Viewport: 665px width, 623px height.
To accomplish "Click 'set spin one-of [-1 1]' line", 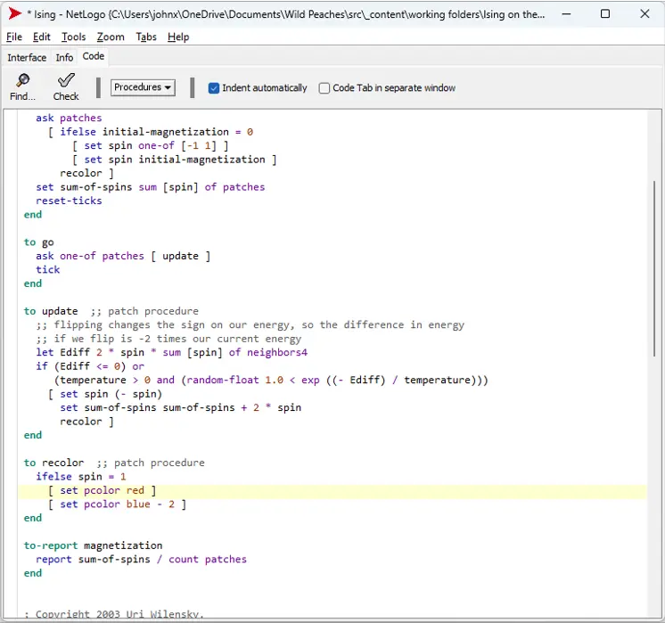I will click(151, 145).
